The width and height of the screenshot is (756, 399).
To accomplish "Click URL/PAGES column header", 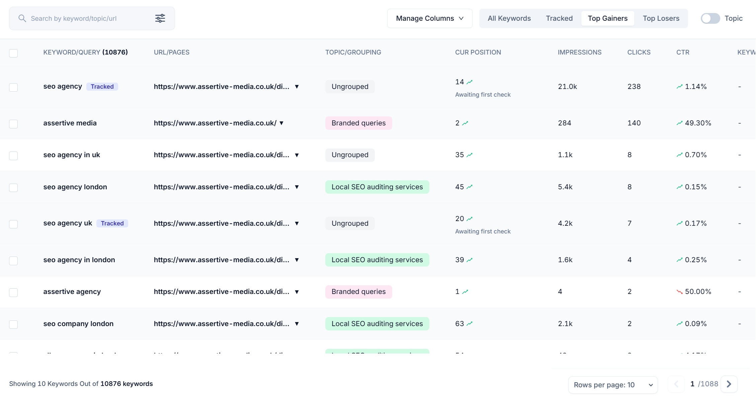I will tap(171, 53).
